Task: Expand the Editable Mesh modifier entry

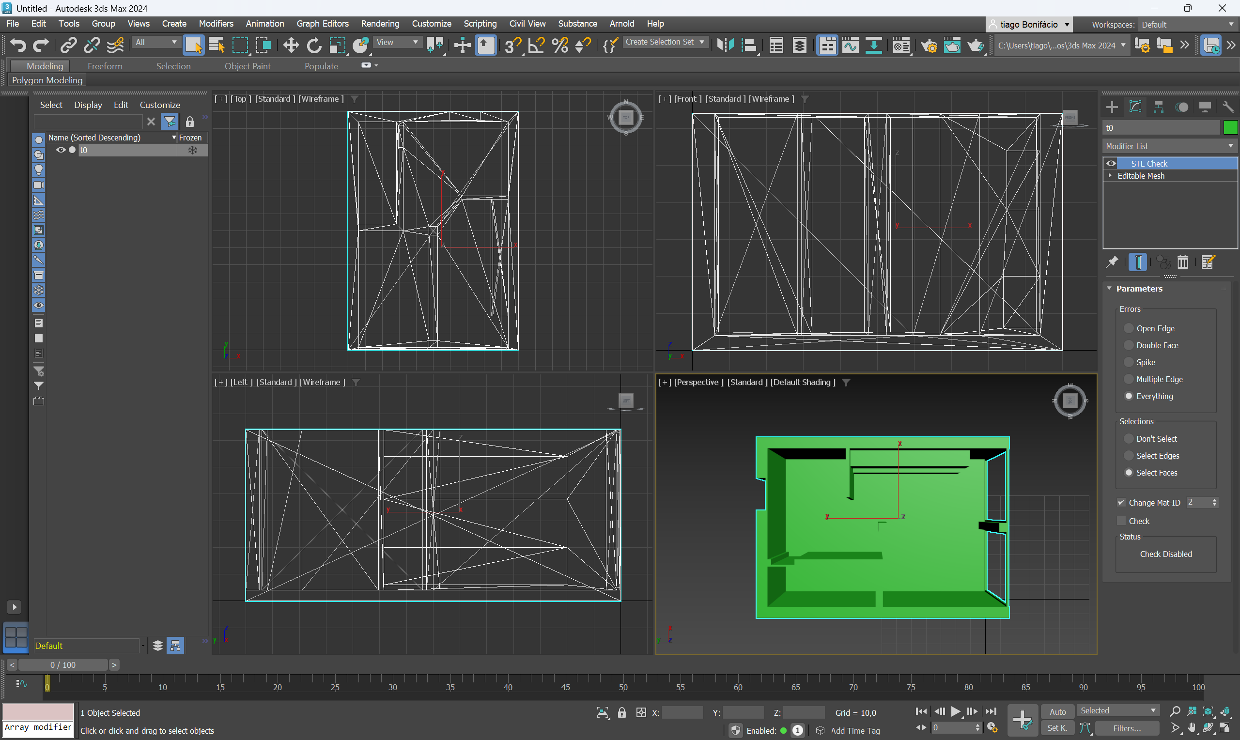Action: (x=1110, y=175)
